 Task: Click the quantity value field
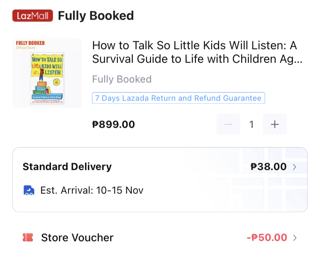[x=252, y=124]
